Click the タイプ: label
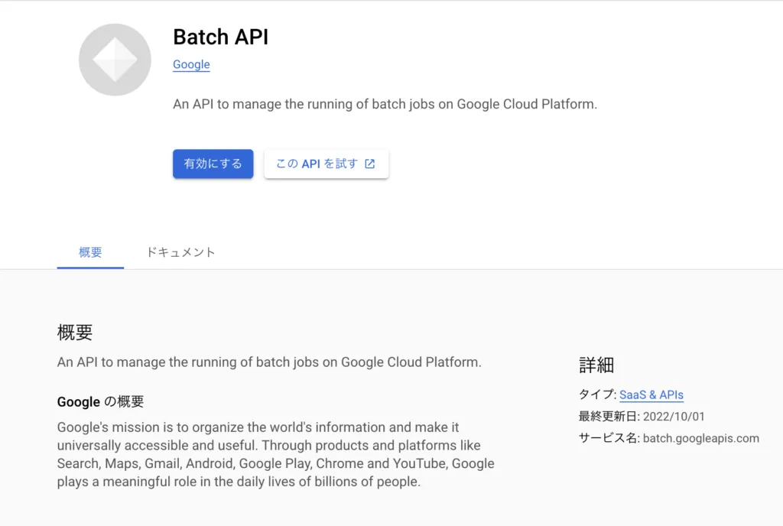Image resolution: width=783 pixels, height=526 pixels. tap(598, 394)
